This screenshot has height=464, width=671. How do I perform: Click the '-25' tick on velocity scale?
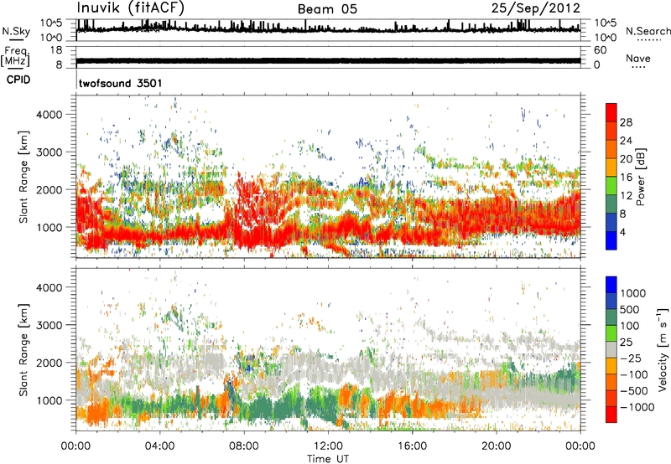click(x=631, y=358)
